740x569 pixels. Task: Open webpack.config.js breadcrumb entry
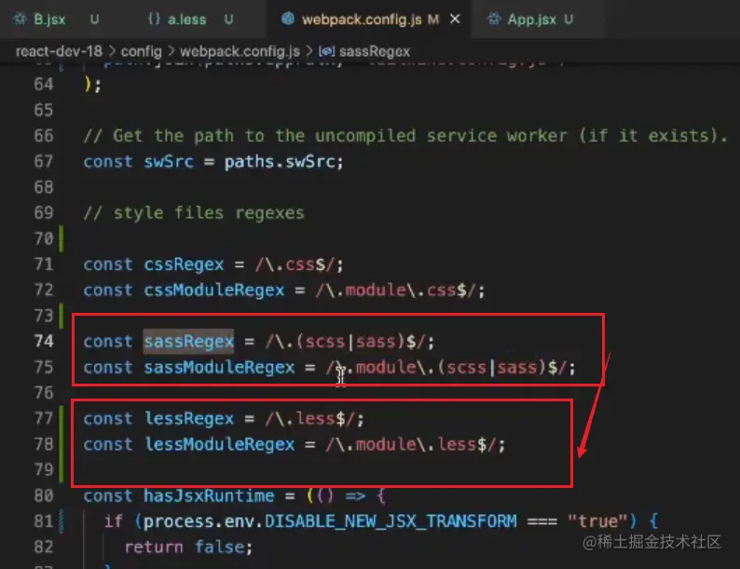[240, 51]
